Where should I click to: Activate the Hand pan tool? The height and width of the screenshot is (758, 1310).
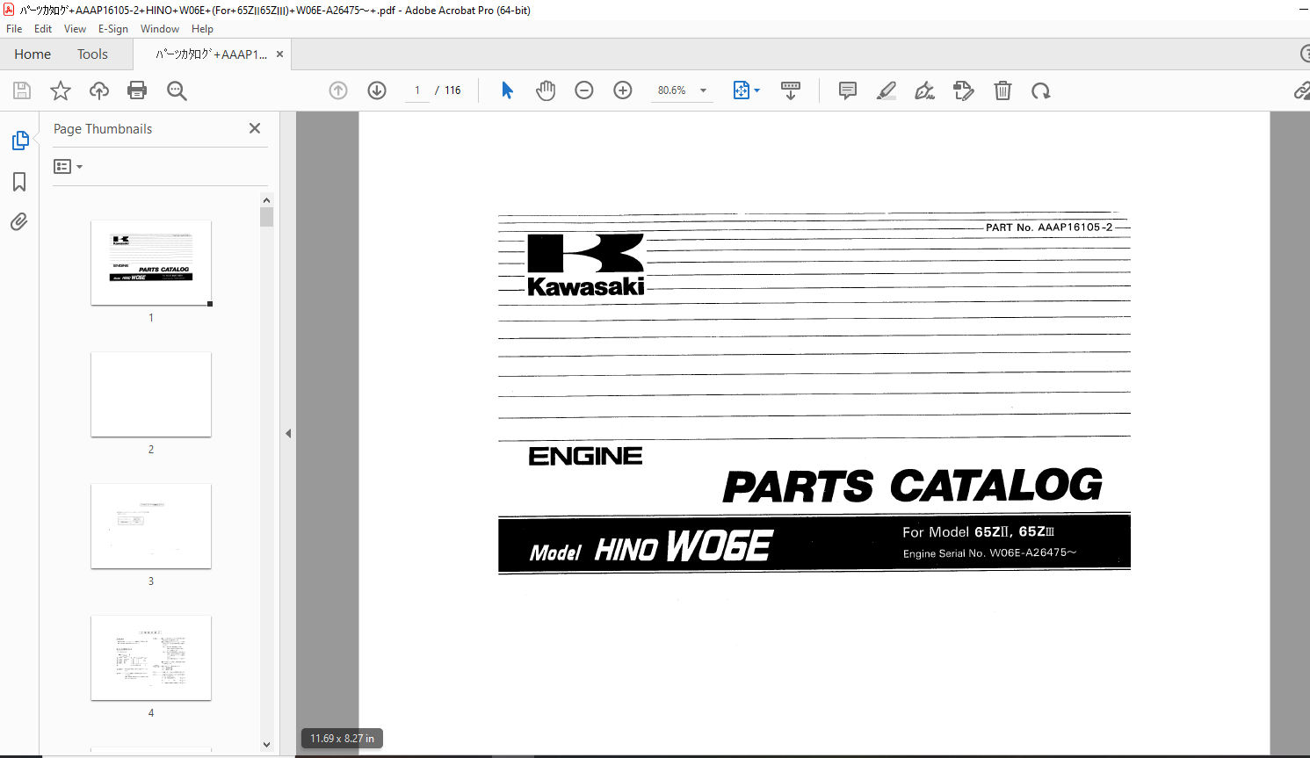(546, 90)
